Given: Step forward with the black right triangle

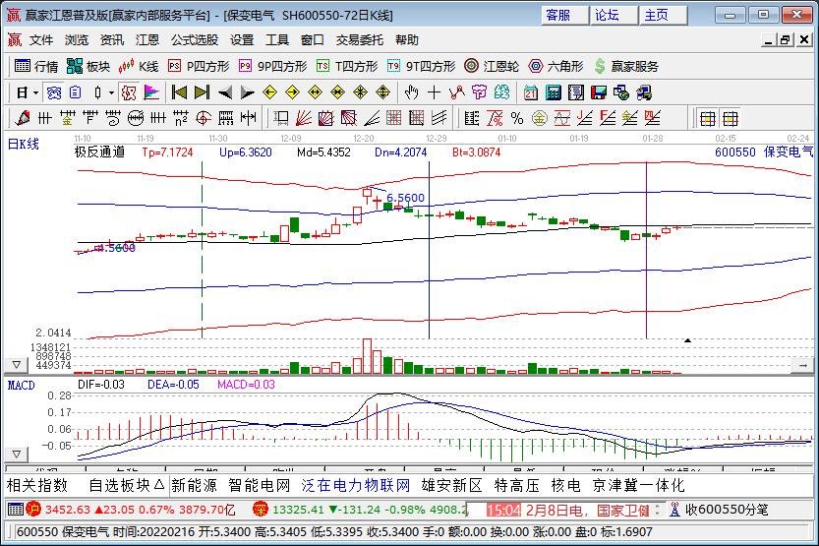Looking at the screenshot, I should click(247, 92).
